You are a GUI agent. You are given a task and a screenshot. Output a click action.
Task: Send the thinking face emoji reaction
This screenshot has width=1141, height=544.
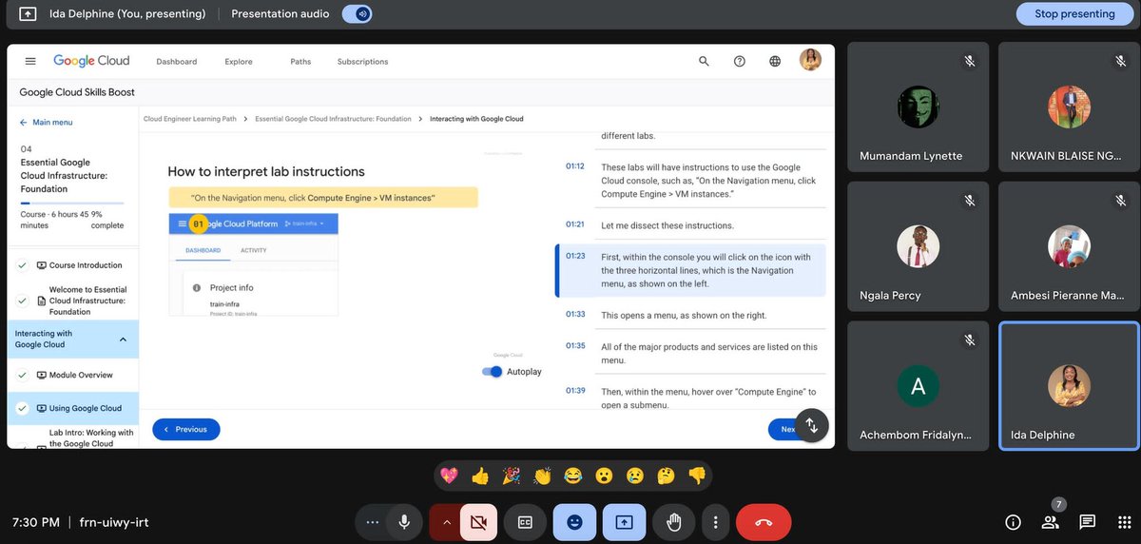click(x=666, y=476)
